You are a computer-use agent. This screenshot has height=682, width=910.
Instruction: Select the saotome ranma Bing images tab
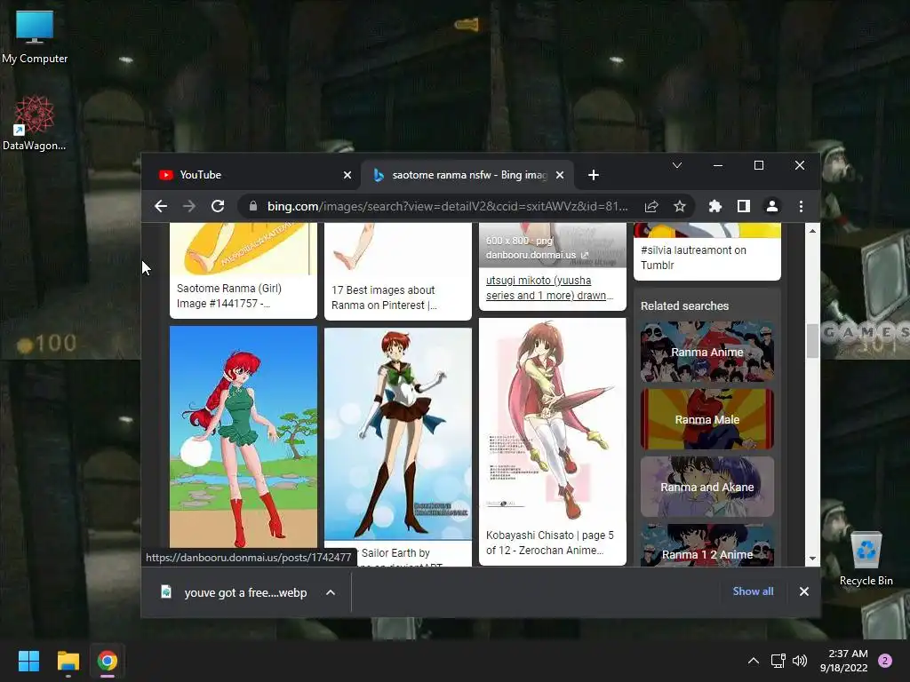[x=467, y=175]
